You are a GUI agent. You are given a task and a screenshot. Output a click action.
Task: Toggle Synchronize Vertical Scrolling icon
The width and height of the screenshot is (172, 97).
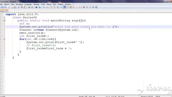[x=51, y=7]
